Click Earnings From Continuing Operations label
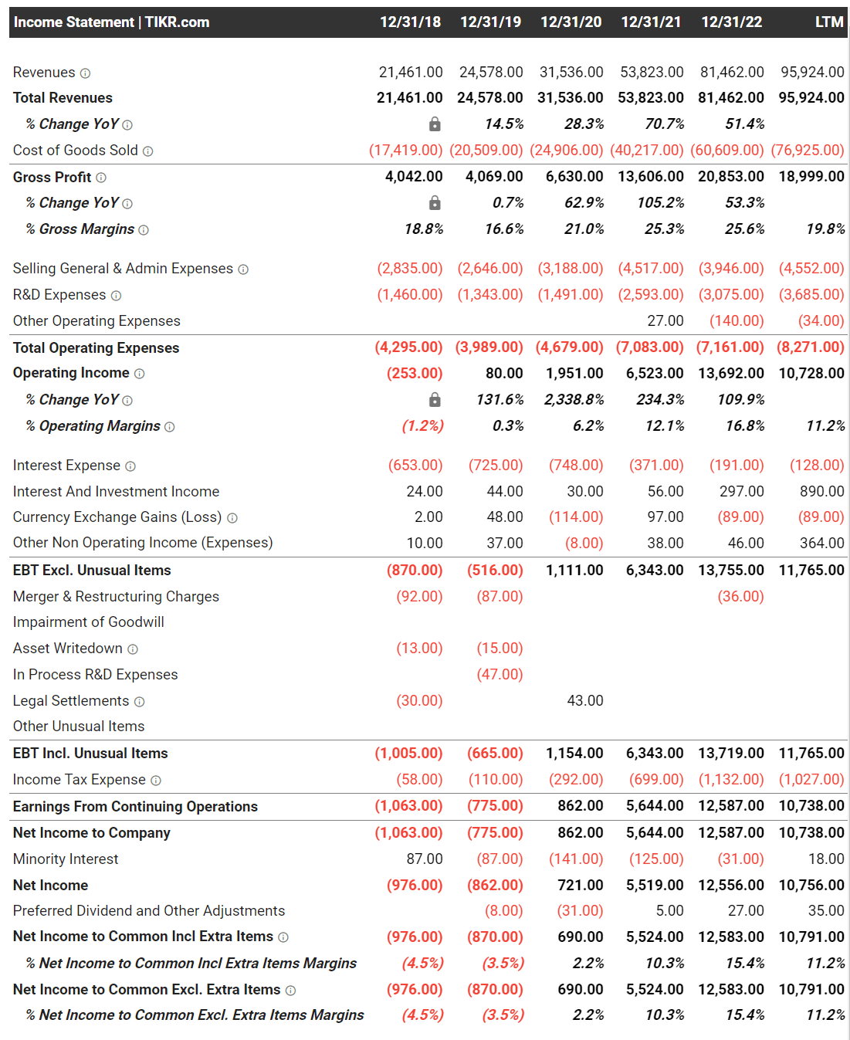 click(135, 807)
